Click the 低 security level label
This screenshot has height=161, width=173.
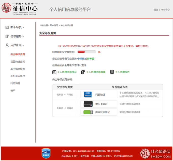(99, 52)
